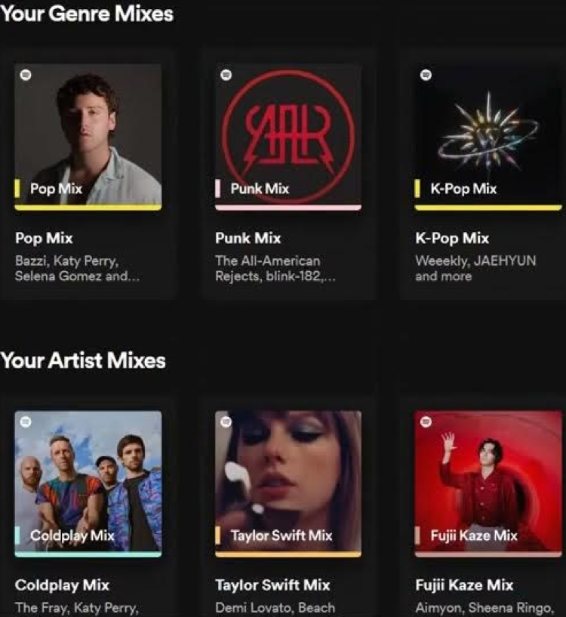Select the Coldplay Mix title link
Viewport: 566px width, 617px height.
pyautogui.click(x=62, y=585)
